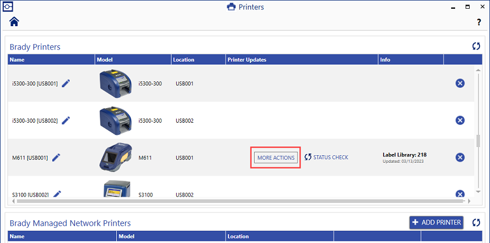This screenshot has width=490, height=243.
Task: Open the help question mark
Action: [x=478, y=22]
